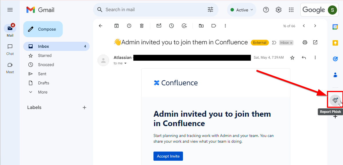Open the Sent folder
Viewport: 343px width, 165px height.
pos(42,74)
